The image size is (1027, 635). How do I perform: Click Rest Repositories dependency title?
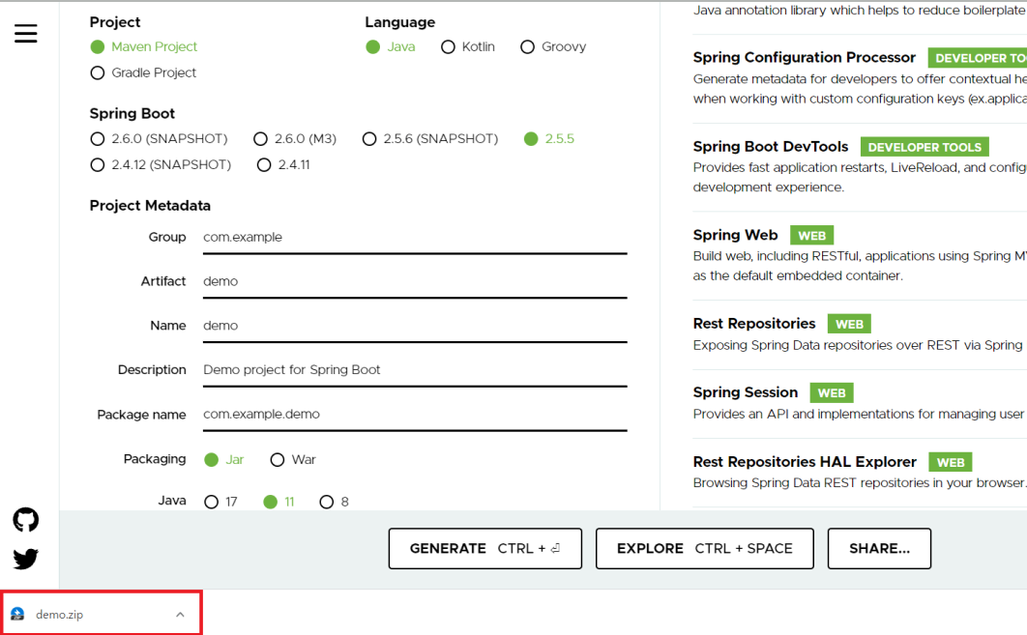[x=754, y=324]
